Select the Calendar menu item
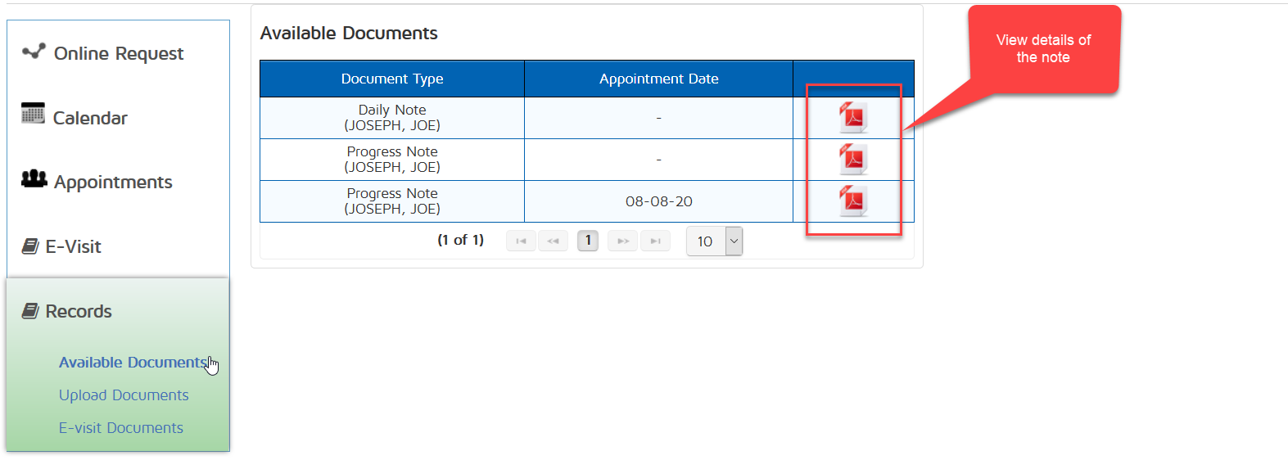 click(x=90, y=119)
